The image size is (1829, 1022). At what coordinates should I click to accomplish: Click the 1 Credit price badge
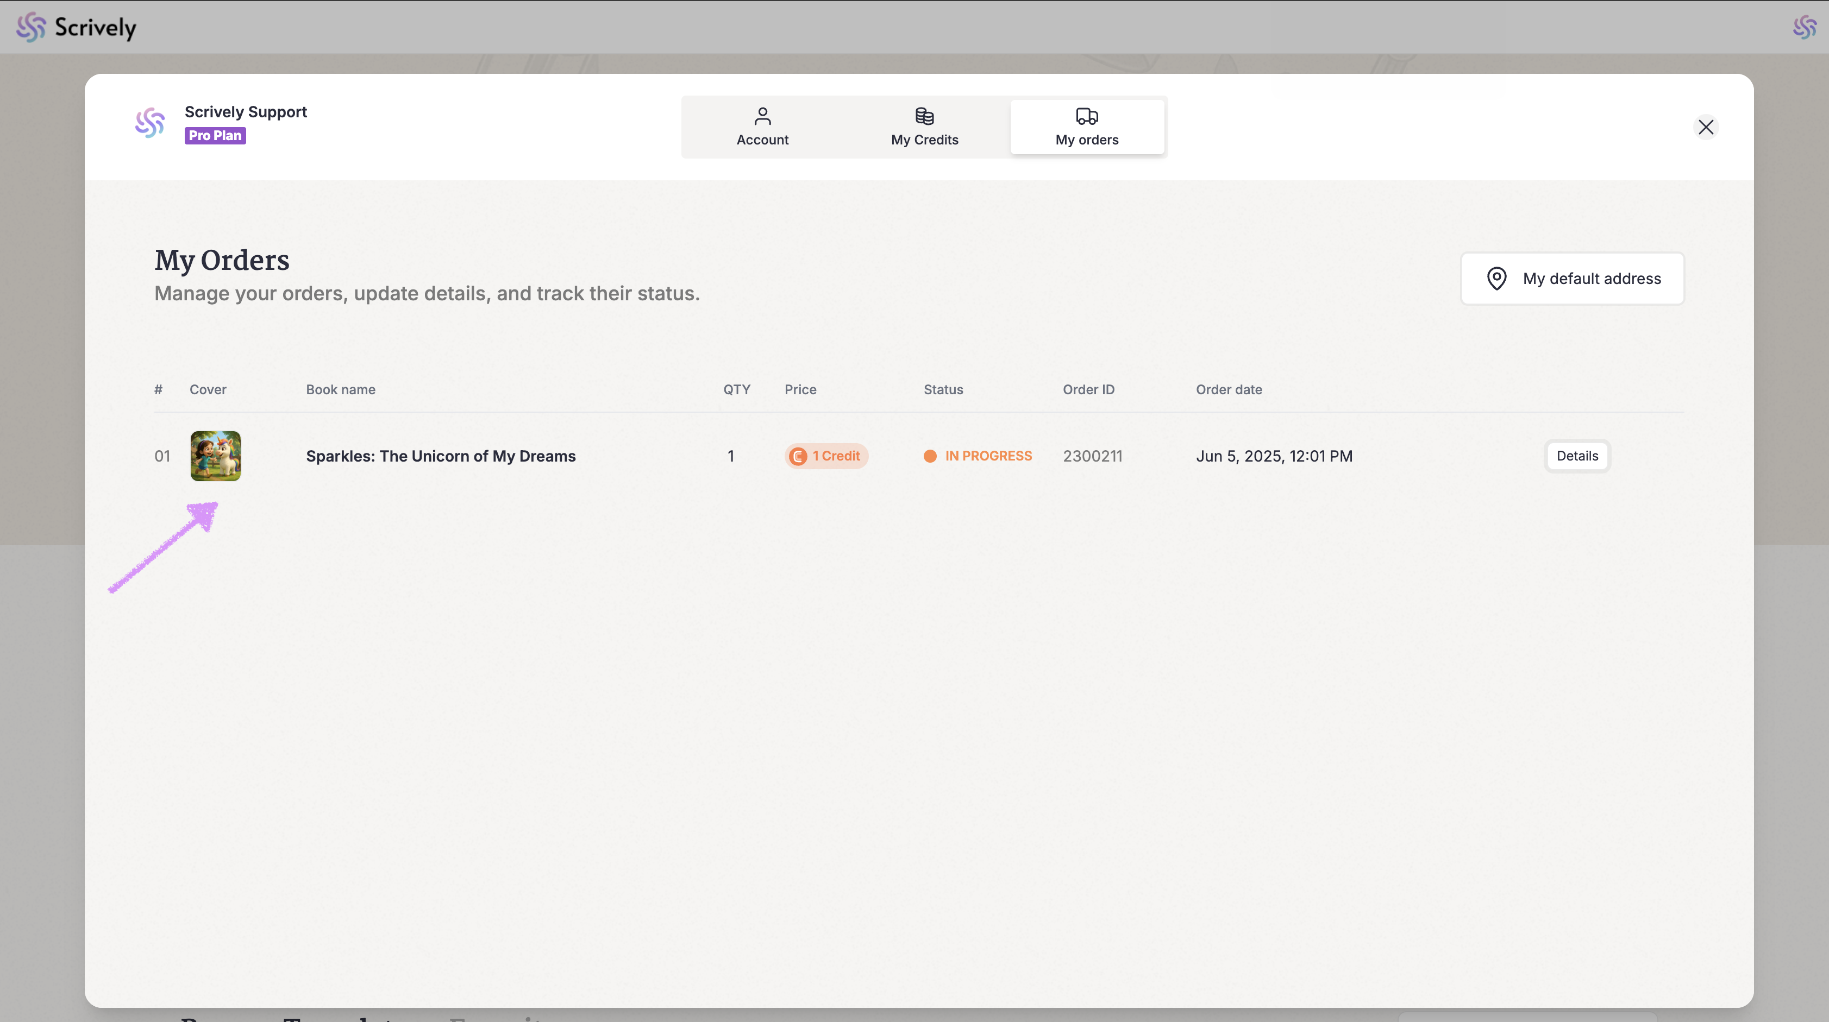pyautogui.click(x=826, y=456)
